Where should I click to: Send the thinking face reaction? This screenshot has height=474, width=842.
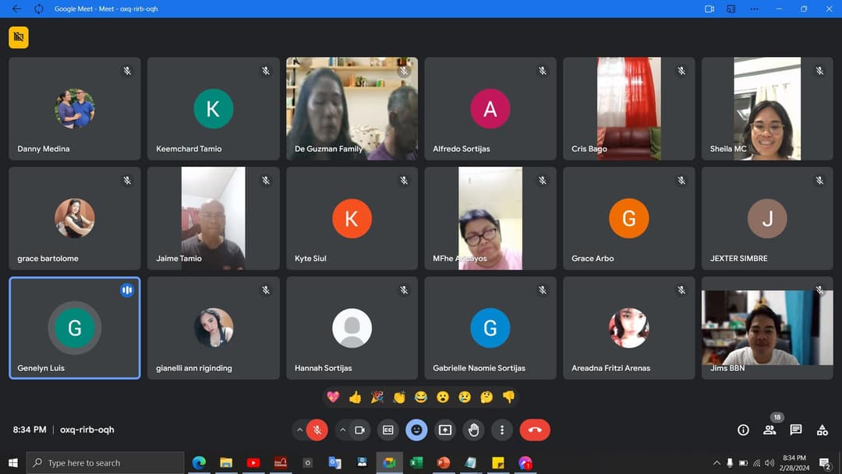pos(486,398)
